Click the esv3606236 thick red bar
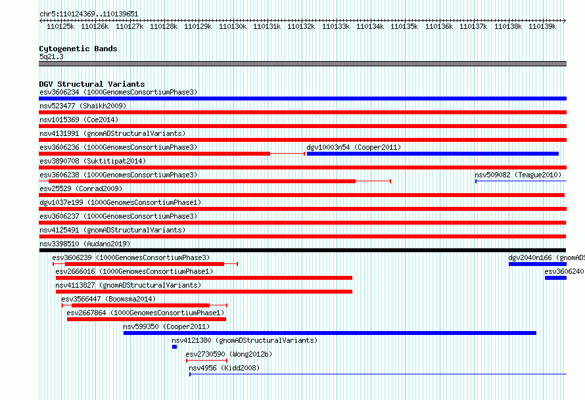 (x=154, y=154)
